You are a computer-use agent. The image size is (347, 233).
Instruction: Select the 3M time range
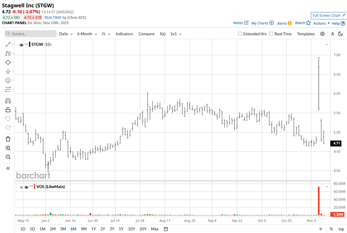point(63,229)
